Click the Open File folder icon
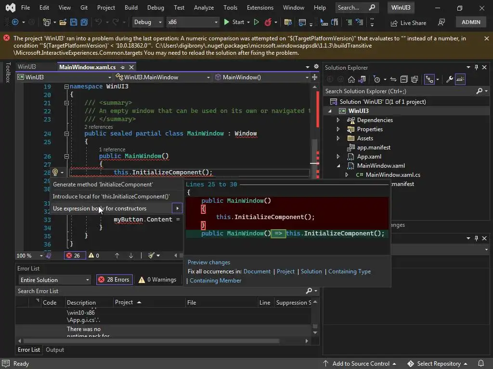Screen dimensions: 493x369 click(63, 22)
